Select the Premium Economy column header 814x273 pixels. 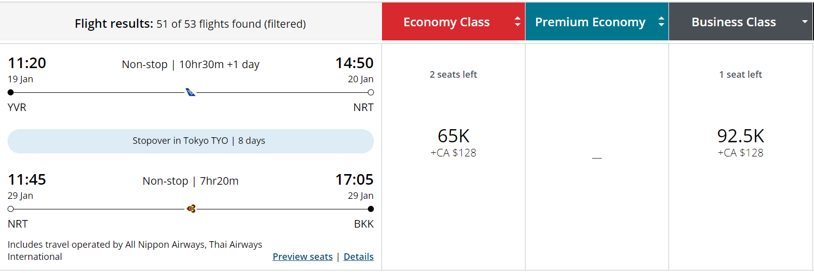(x=590, y=22)
